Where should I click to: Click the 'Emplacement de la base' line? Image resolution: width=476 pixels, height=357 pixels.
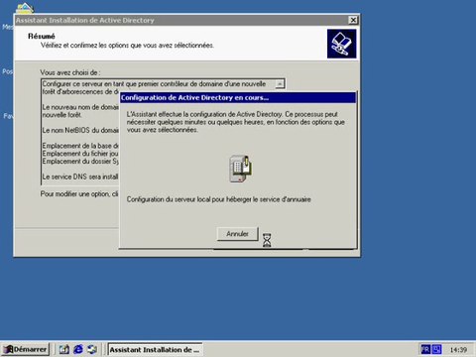click(80, 146)
